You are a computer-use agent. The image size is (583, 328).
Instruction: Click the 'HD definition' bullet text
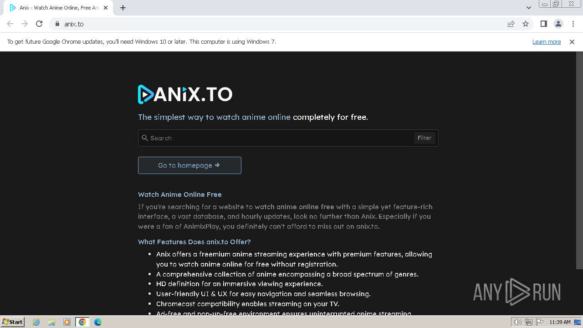point(240,284)
